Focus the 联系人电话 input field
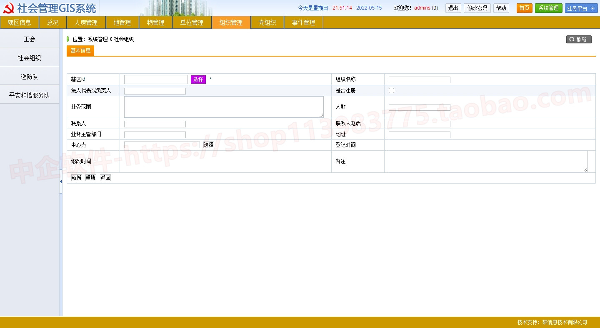Screen dimensions: 600x328 pyautogui.click(x=420, y=124)
